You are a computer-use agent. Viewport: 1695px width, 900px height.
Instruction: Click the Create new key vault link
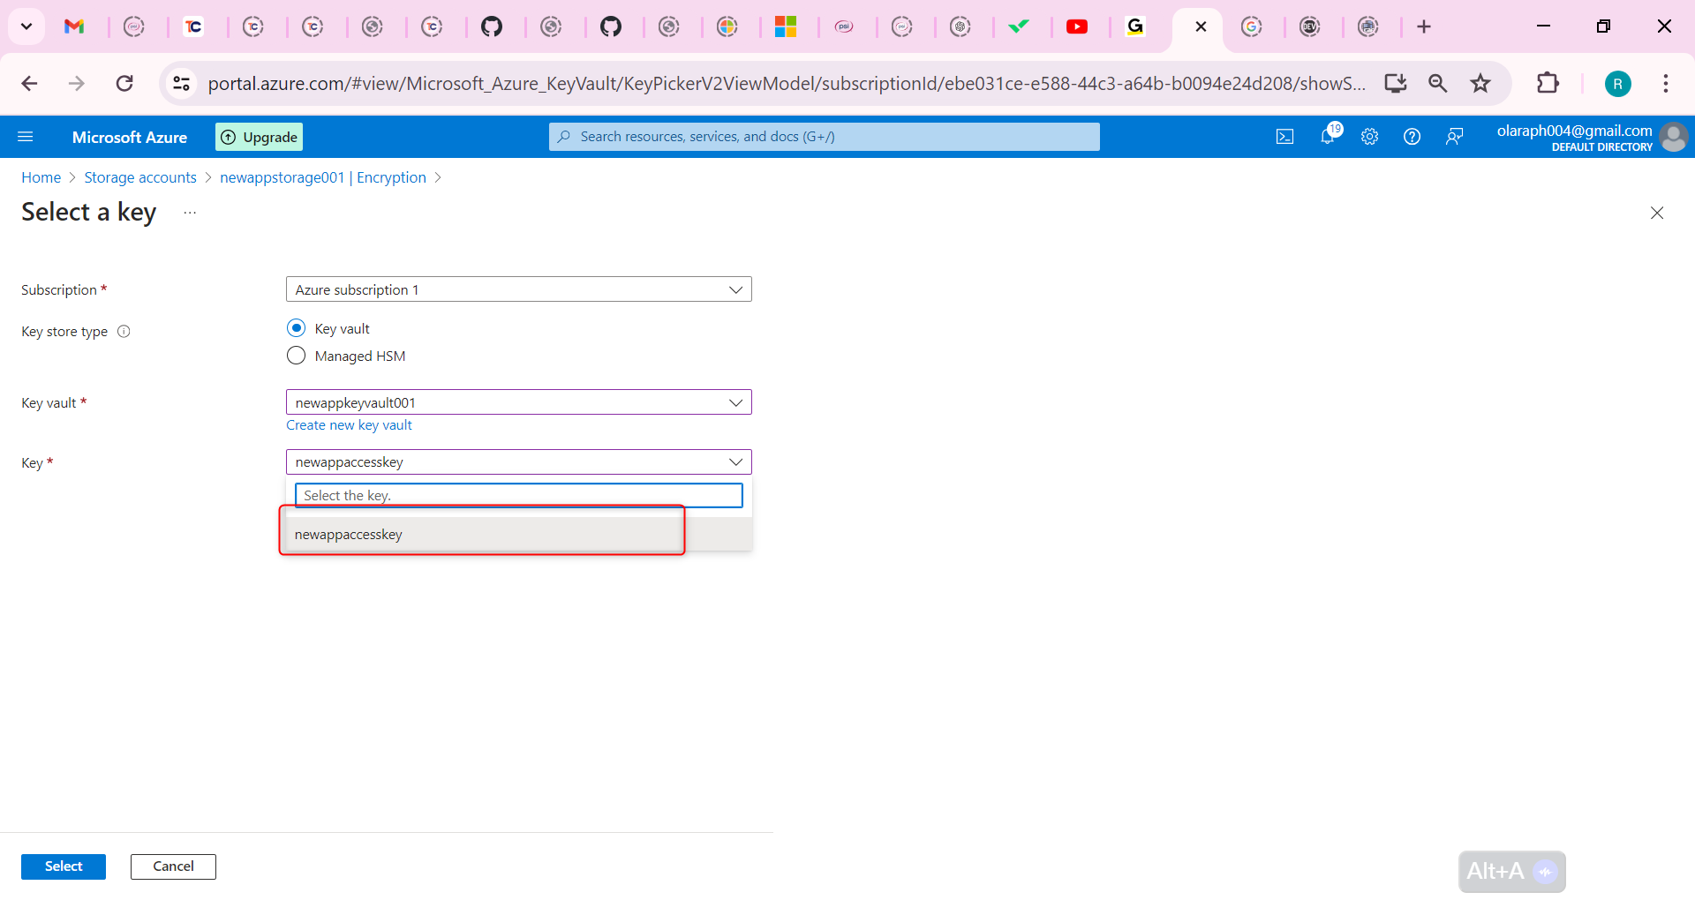(x=349, y=425)
